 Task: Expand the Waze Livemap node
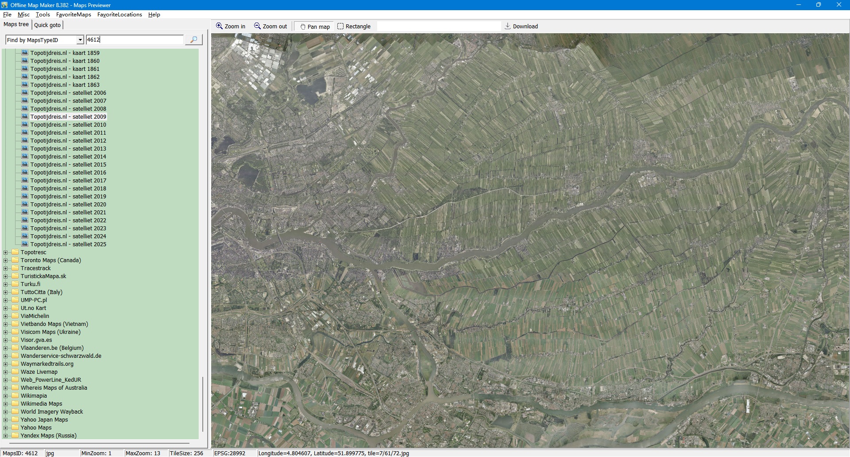point(6,372)
